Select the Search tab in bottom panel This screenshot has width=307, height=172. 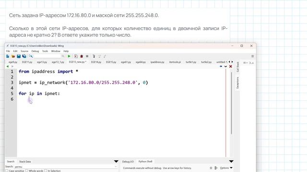(11, 161)
